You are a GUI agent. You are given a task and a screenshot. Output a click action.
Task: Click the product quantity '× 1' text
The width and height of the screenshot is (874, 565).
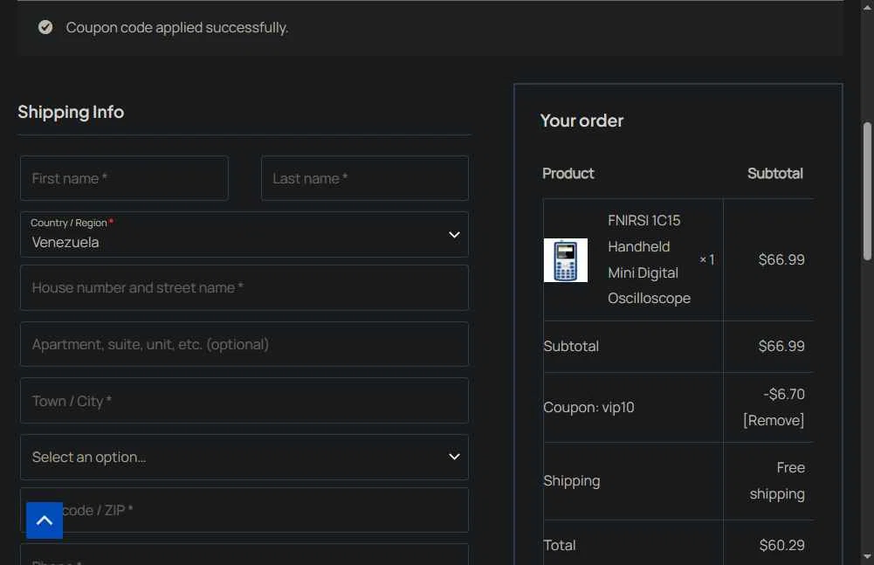706,259
